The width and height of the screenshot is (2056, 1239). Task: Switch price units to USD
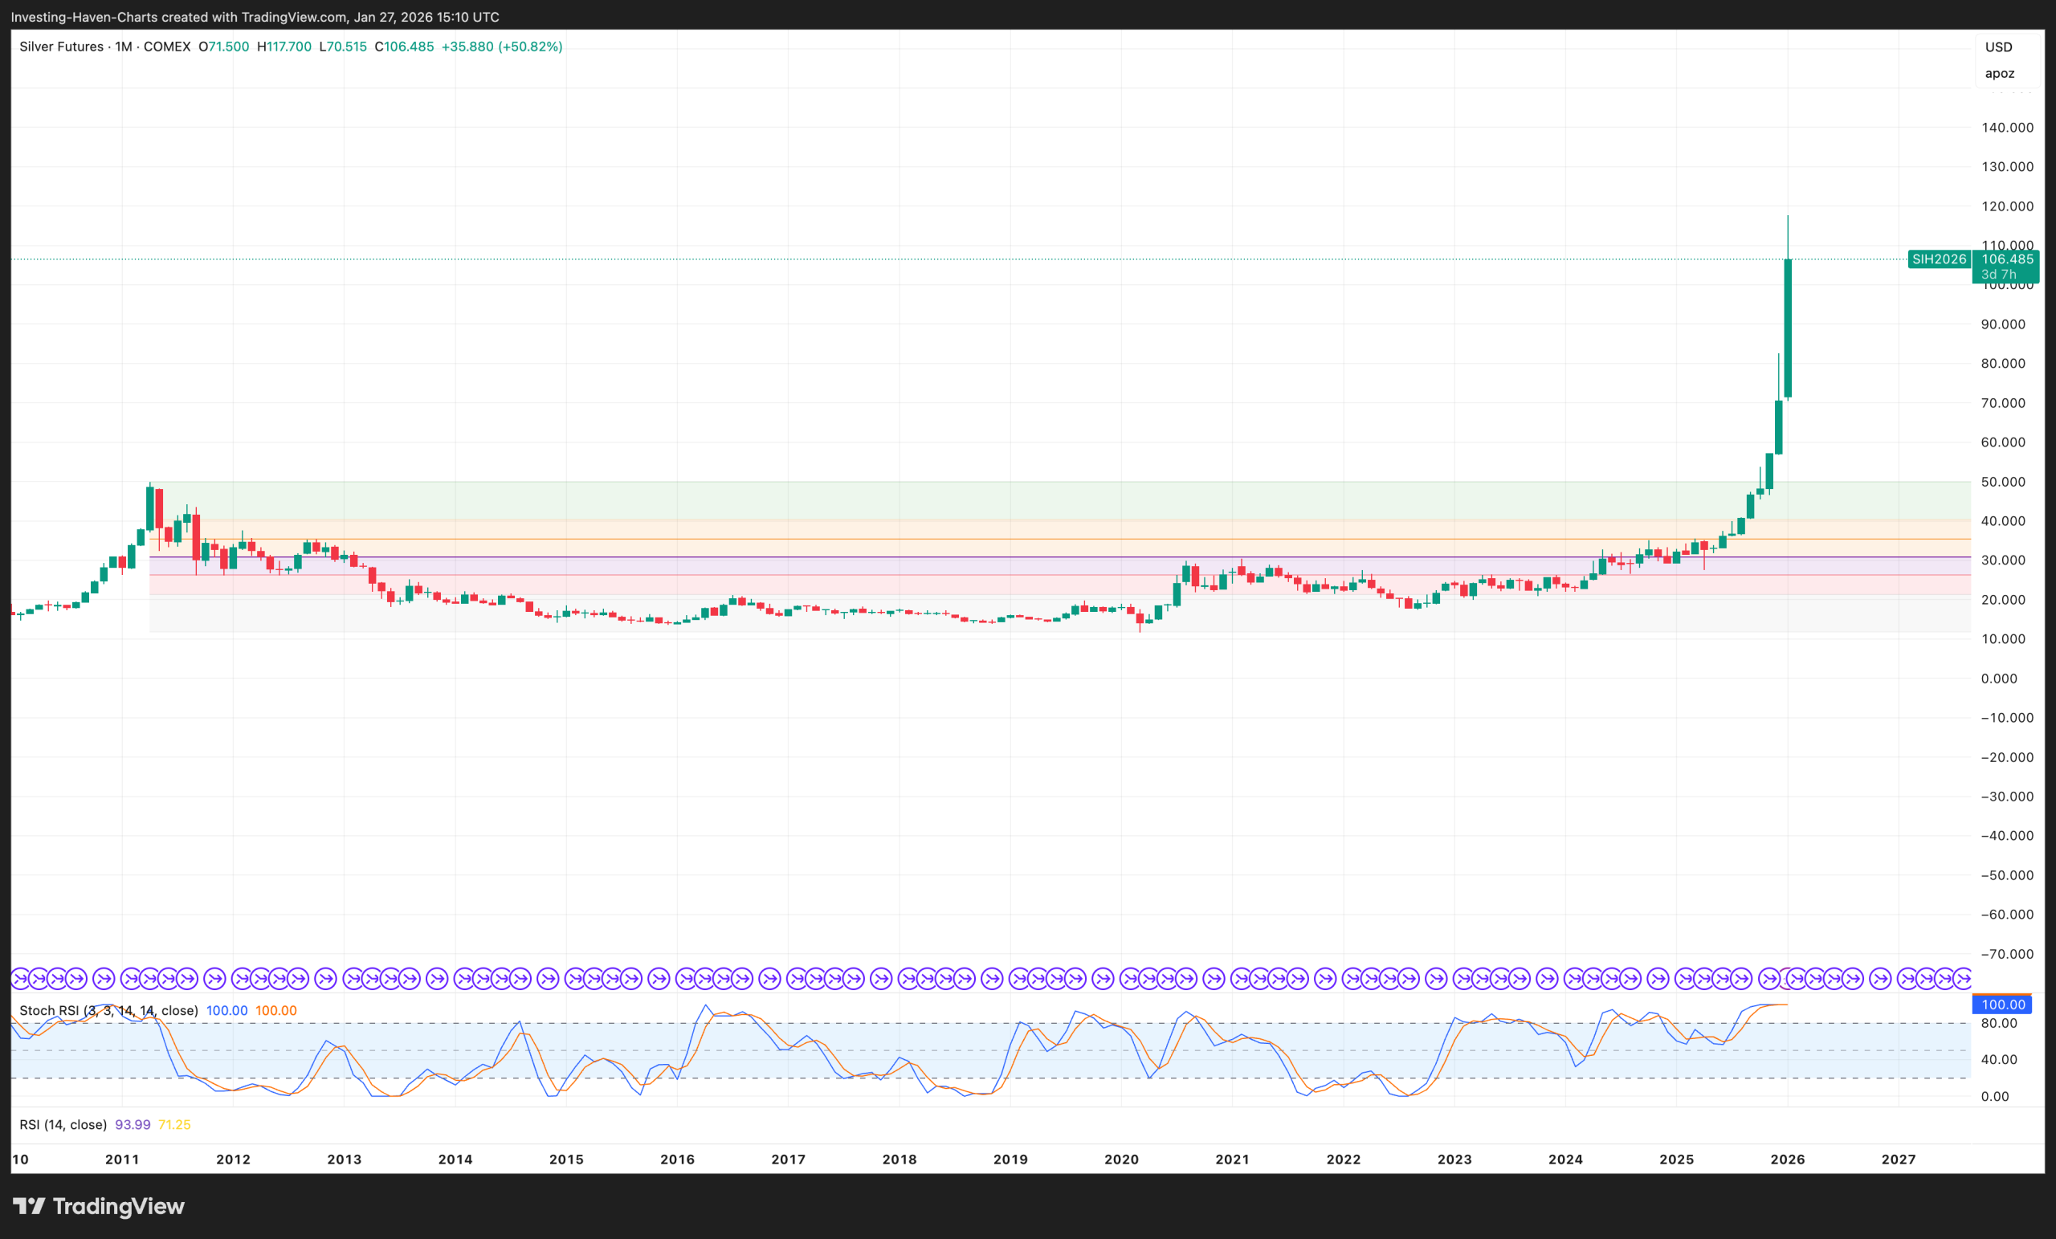click(x=1999, y=47)
